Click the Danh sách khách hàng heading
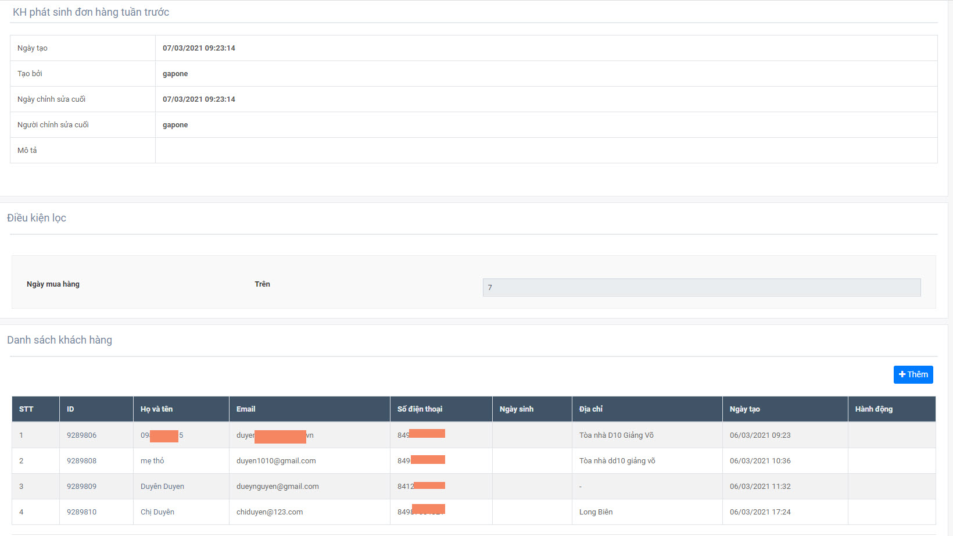This screenshot has width=953, height=536. (59, 340)
